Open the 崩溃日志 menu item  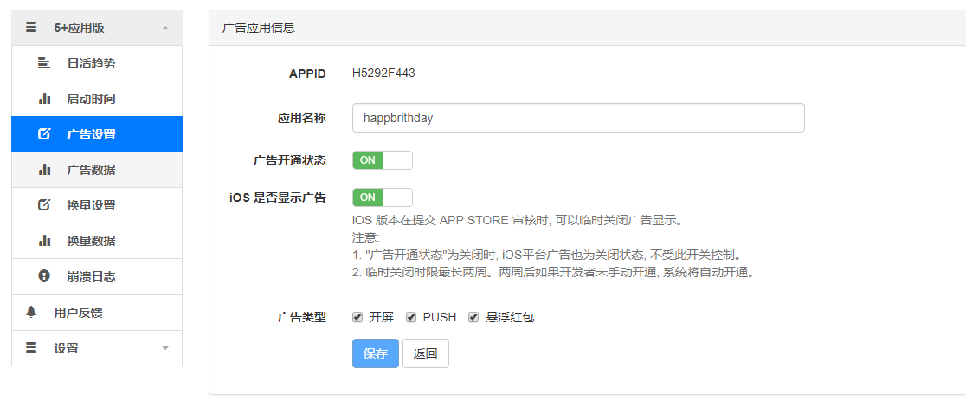point(97,276)
